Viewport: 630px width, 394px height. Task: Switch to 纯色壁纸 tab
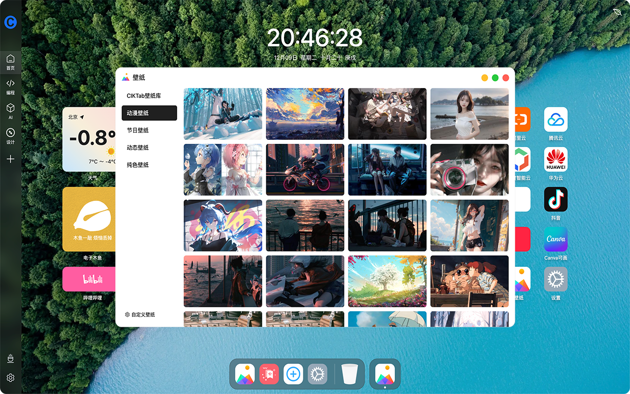149,164
